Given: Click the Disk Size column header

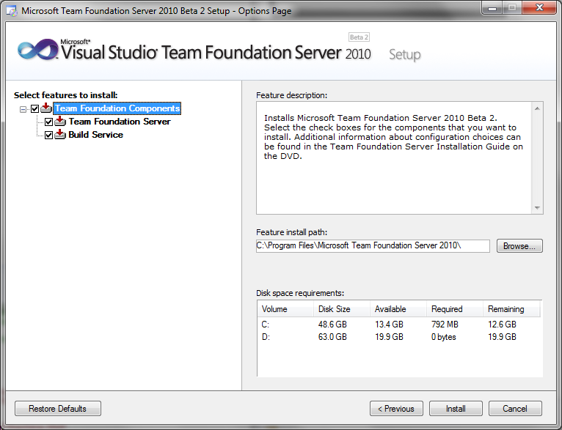Looking at the screenshot, I should (342, 309).
